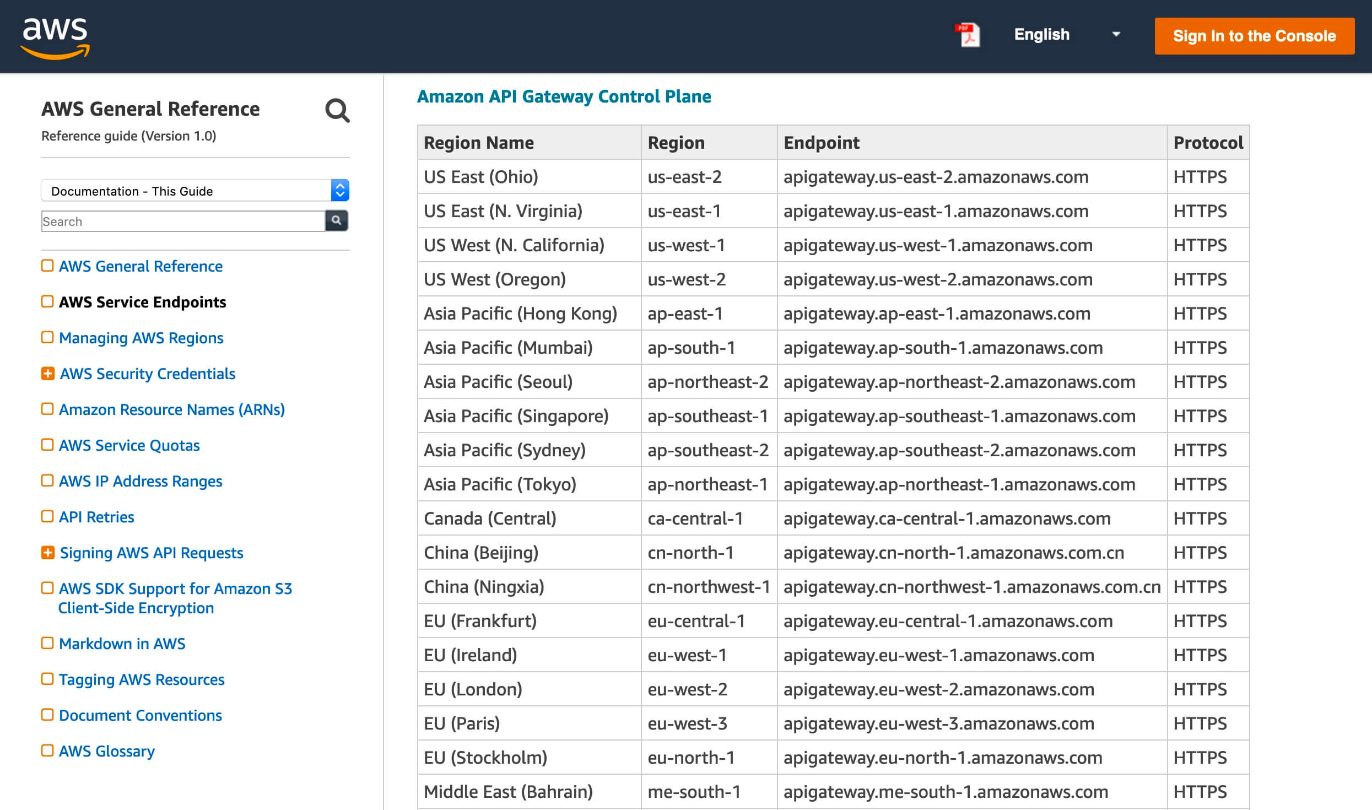Expand the Signing AWS API Requests section
The image size is (1372, 810).
tap(48, 553)
